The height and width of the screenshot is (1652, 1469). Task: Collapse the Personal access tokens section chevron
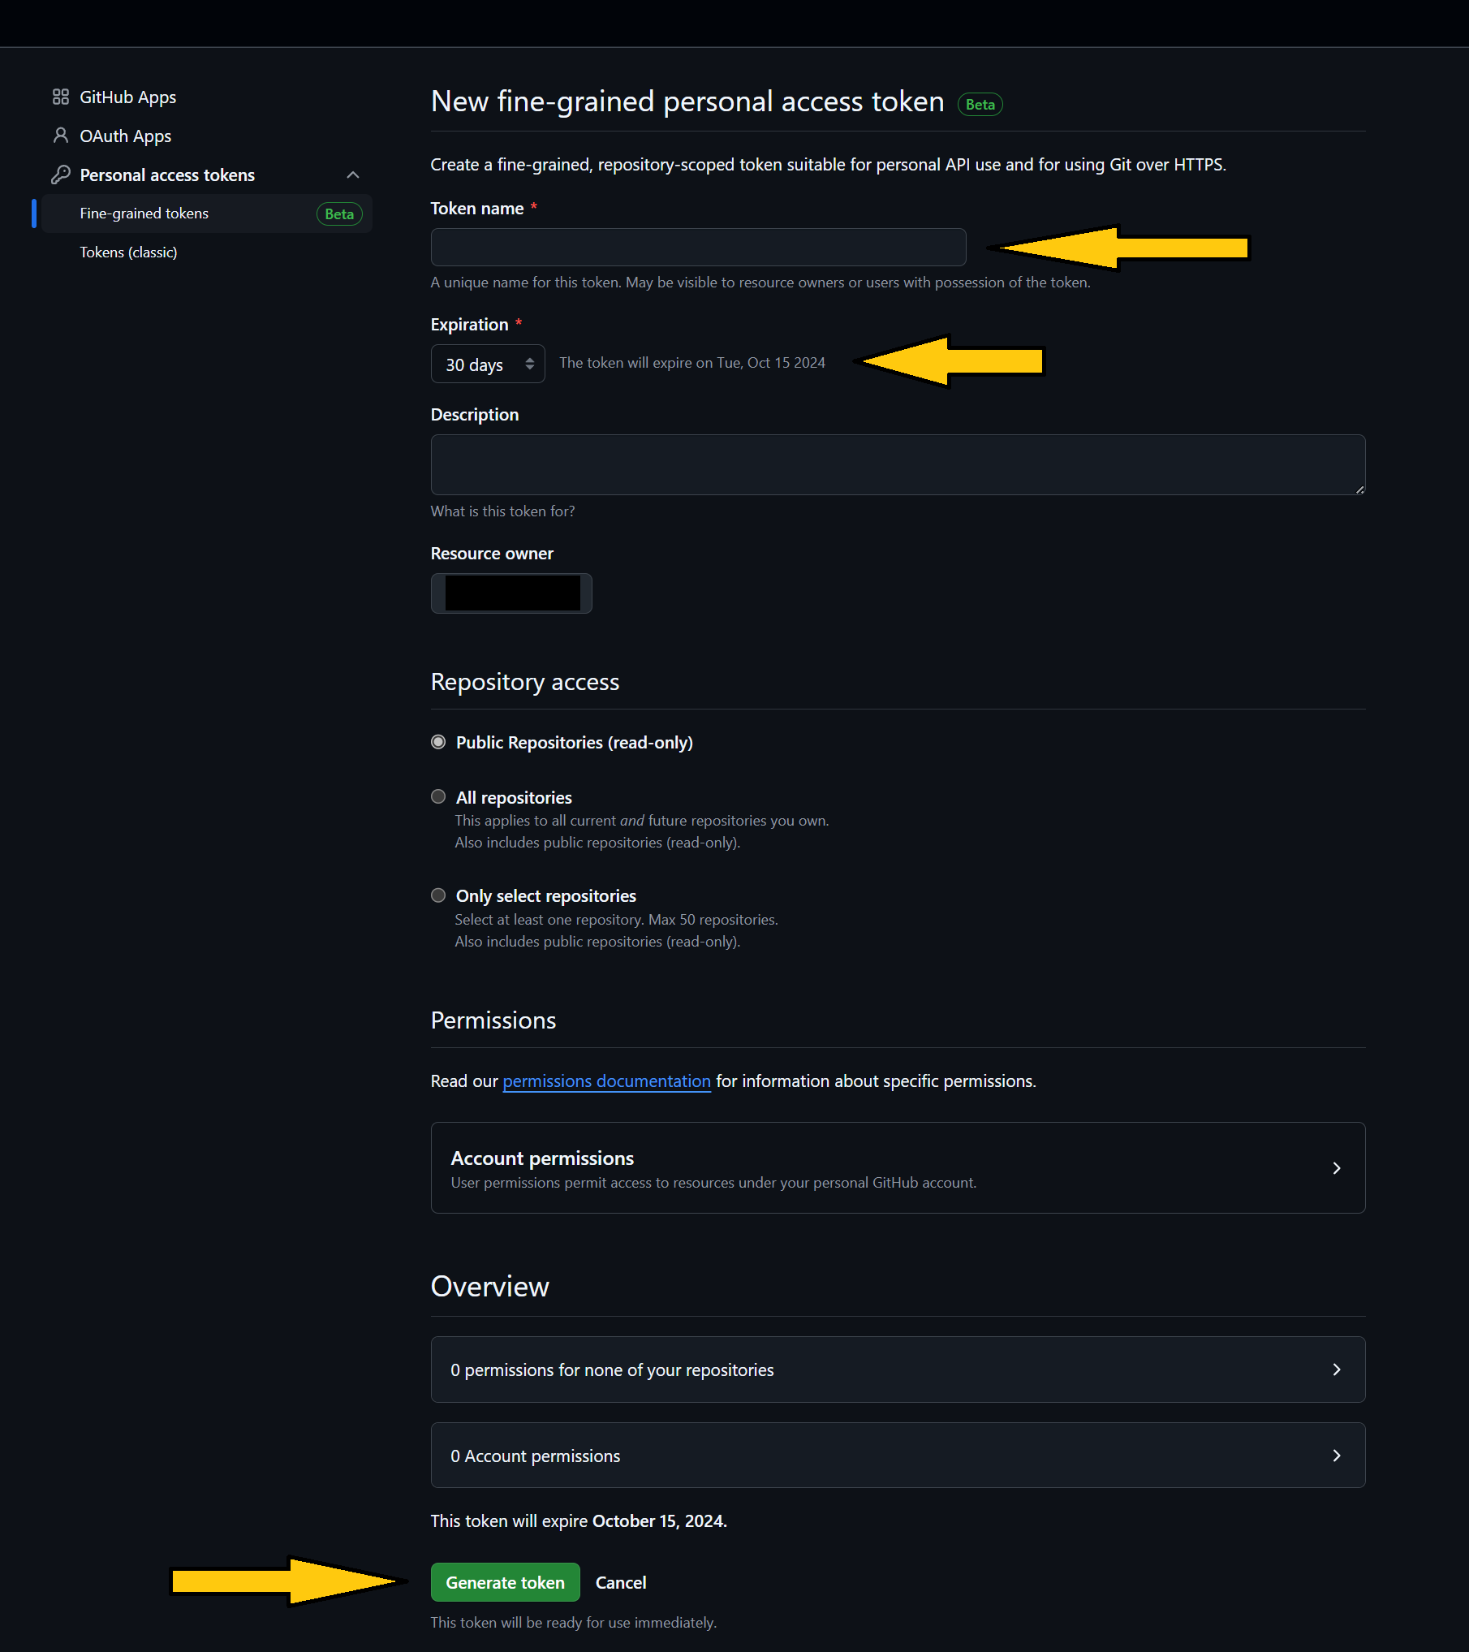coord(353,175)
